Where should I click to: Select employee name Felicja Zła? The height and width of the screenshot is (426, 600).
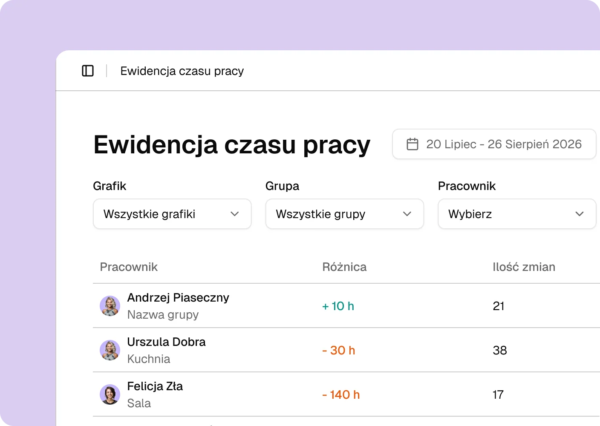155,386
